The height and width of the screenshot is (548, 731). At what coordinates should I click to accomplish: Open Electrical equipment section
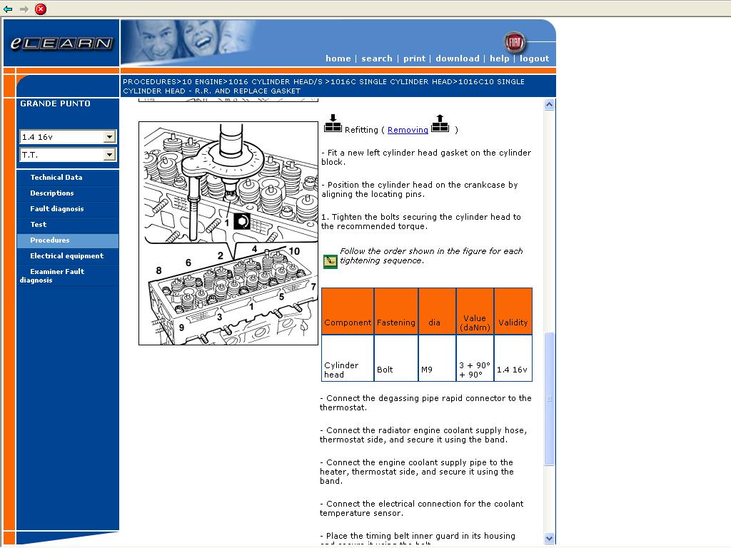[66, 256]
